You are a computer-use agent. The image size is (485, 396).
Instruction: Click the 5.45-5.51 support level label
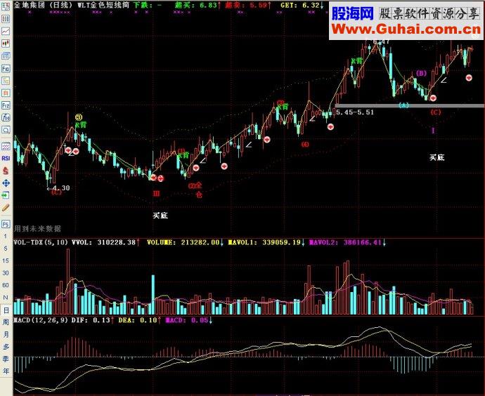tap(355, 112)
